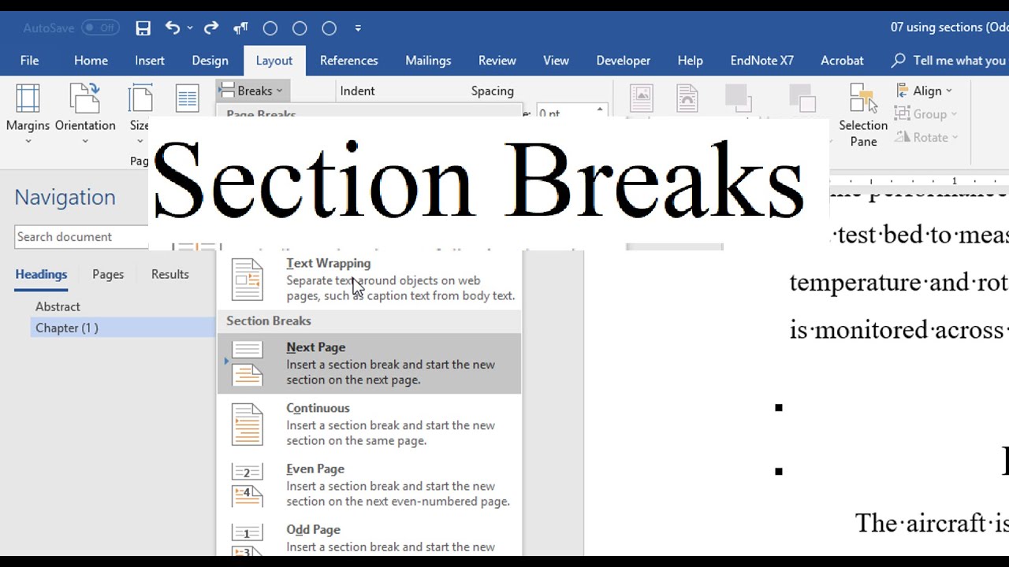Click the Tell me what you want search box
The width and height of the screenshot is (1009, 567).
point(949,61)
